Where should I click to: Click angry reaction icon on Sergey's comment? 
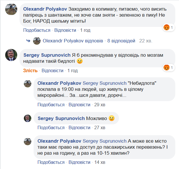(166, 68)
